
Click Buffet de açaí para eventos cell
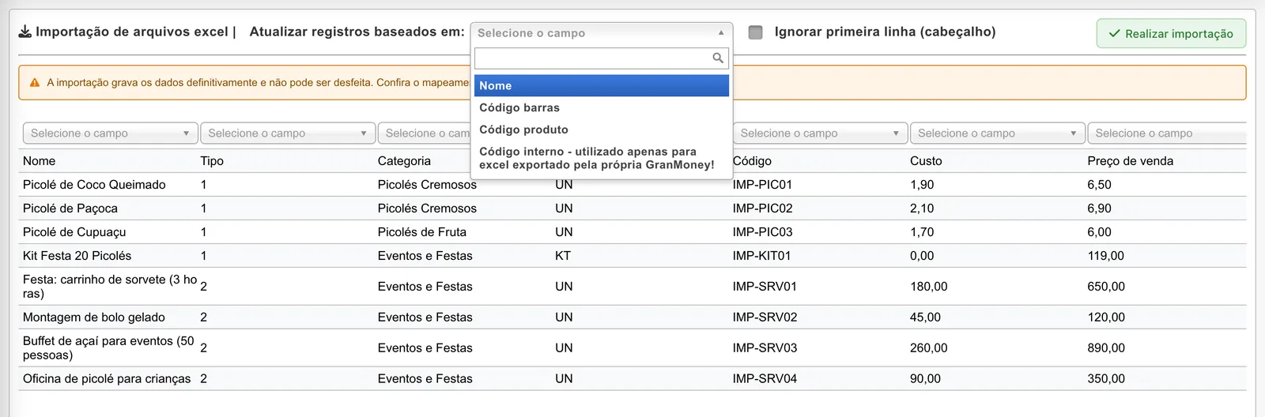pos(108,347)
